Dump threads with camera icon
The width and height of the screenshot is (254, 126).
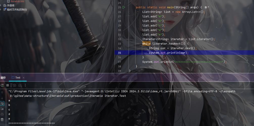14,85
